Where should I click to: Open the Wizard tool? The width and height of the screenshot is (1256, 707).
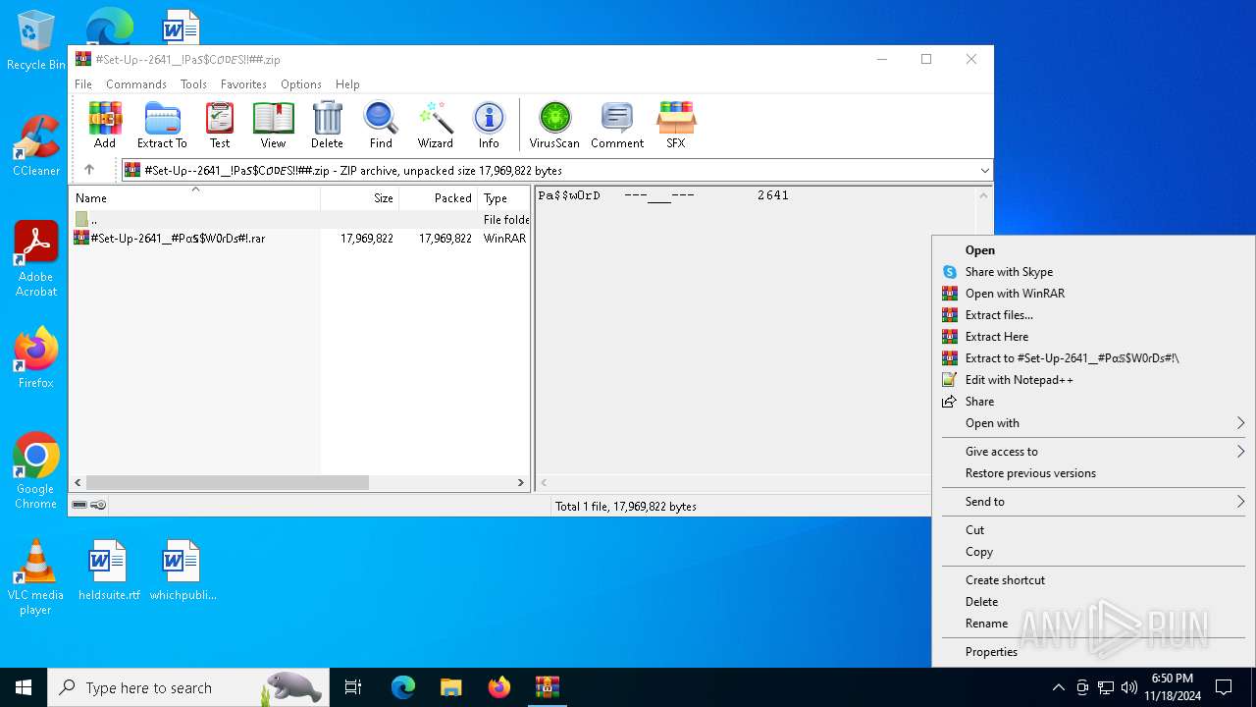(435, 125)
